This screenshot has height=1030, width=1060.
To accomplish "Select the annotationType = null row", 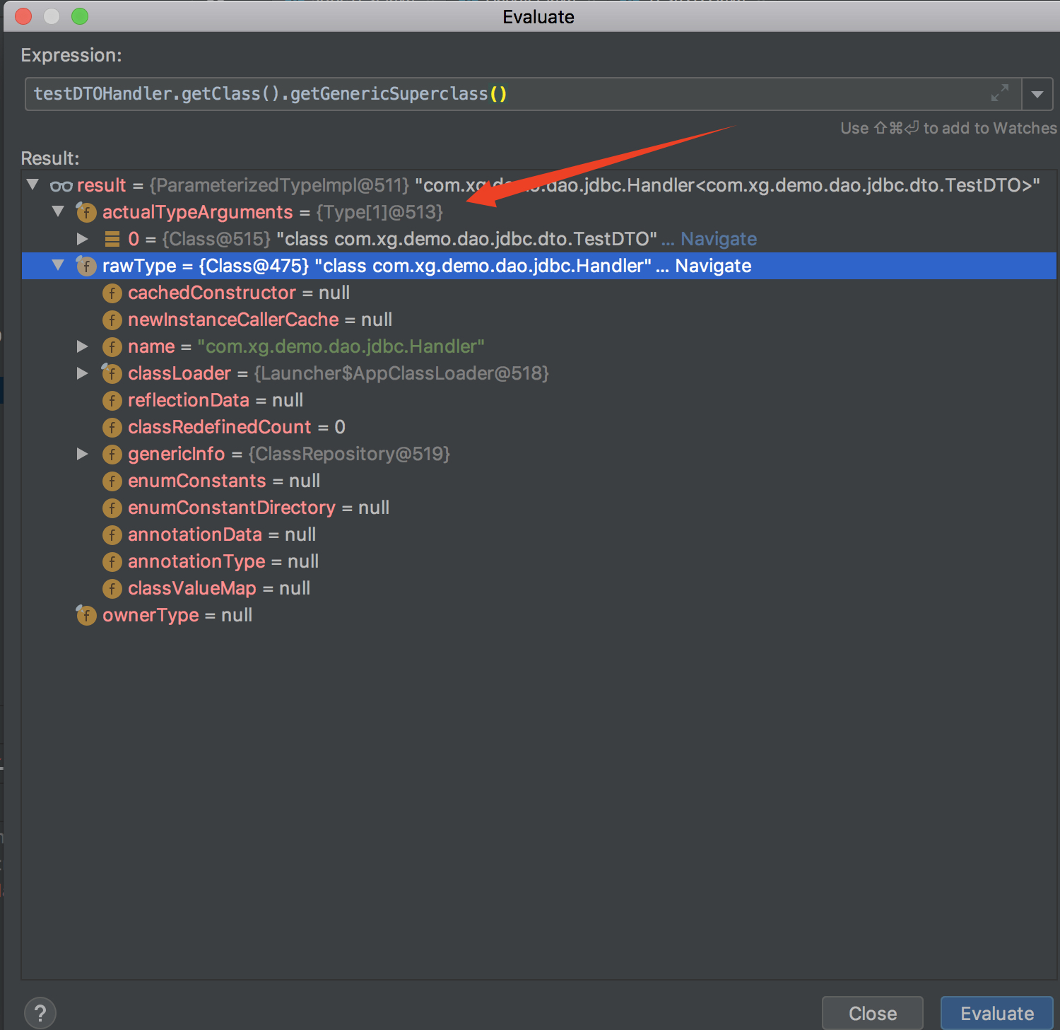I will click(x=539, y=561).
